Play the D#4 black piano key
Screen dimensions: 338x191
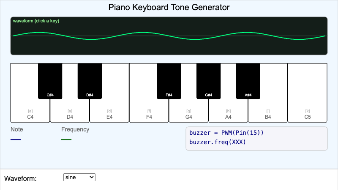click(90, 81)
